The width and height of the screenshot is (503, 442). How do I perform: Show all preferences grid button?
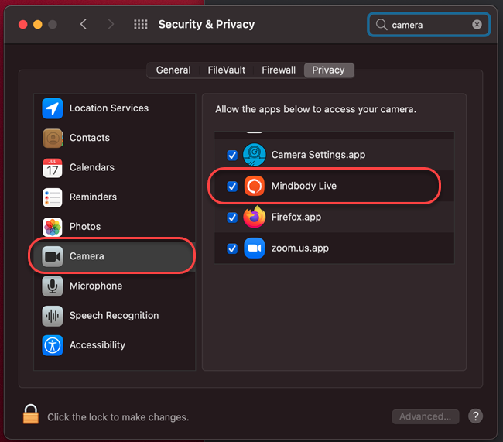click(141, 25)
